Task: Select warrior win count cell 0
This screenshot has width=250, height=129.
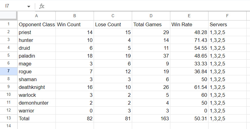Action: click(75, 110)
